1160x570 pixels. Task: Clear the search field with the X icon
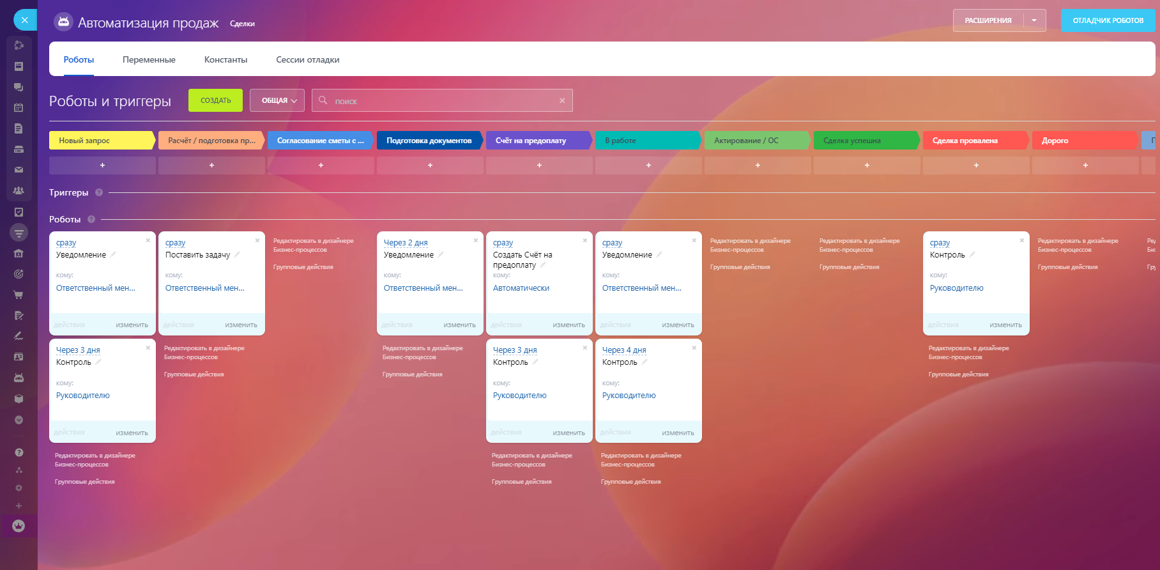[x=562, y=100]
